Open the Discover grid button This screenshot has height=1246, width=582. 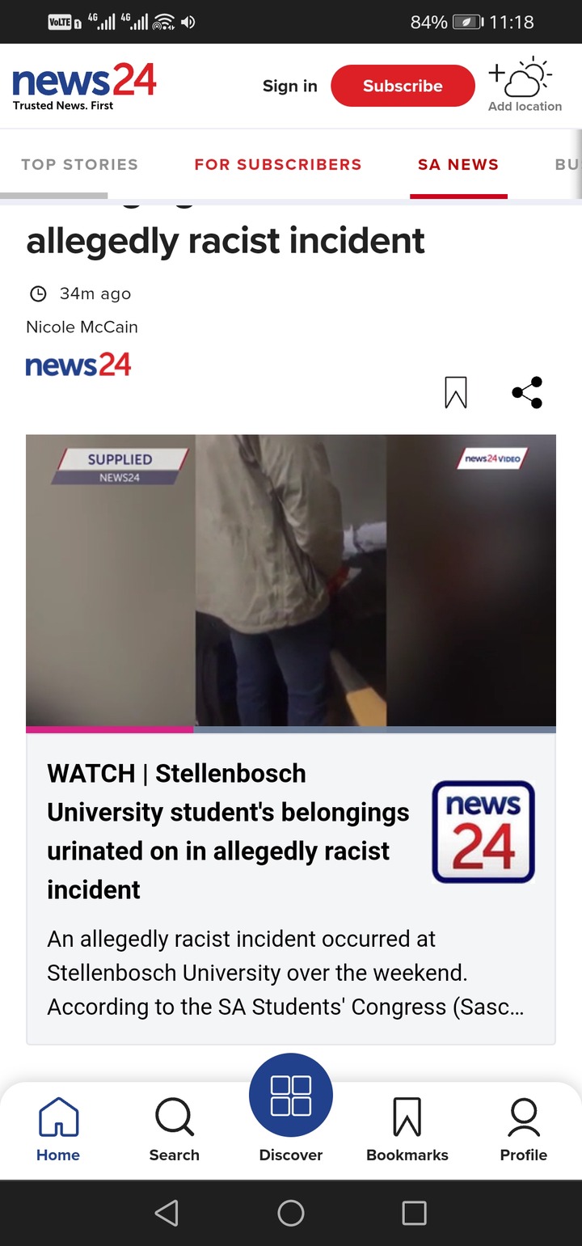pyautogui.click(x=291, y=1096)
